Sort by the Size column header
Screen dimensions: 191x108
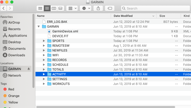click(x=169, y=16)
